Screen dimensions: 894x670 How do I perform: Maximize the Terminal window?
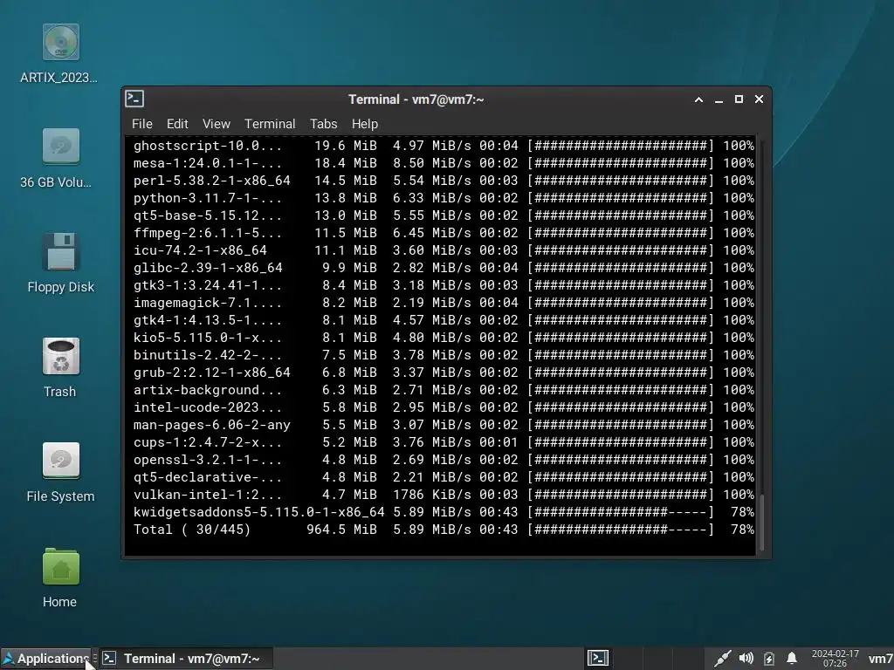pyautogui.click(x=739, y=99)
